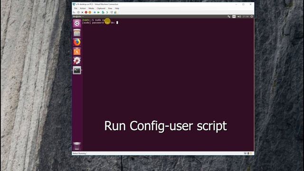Open the keyboard layout indicator
This screenshot has width=304, height=171.
click(x=234, y=17)
